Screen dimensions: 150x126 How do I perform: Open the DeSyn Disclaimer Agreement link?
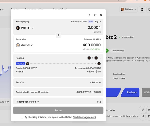click(x=84, y=117)
